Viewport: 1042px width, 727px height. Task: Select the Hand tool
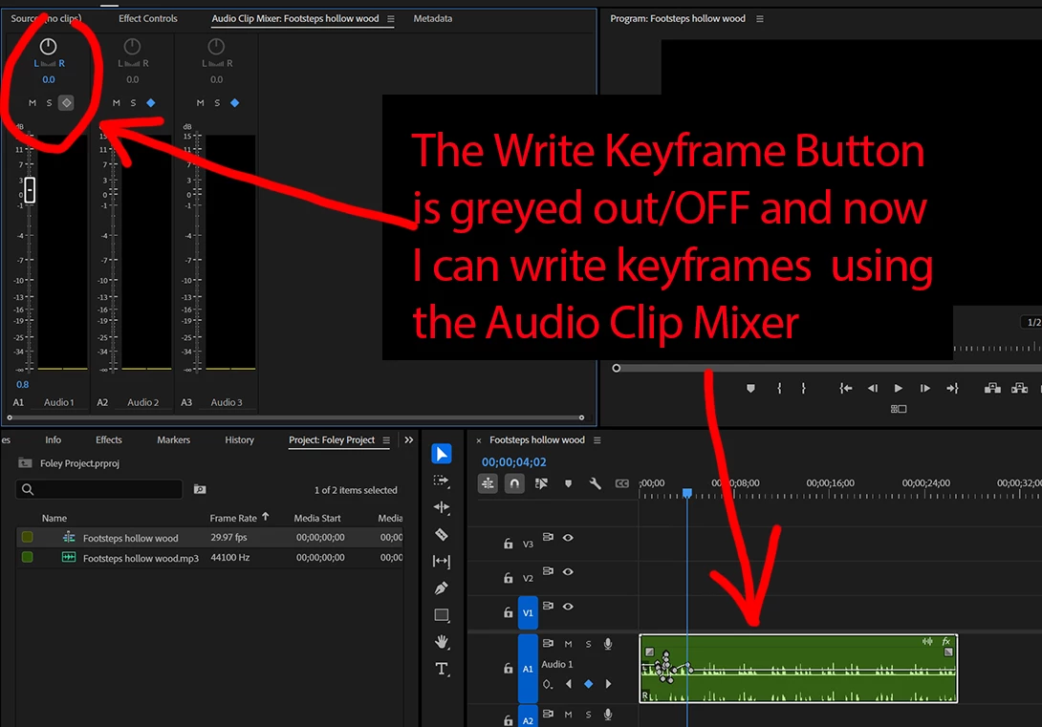442,642
